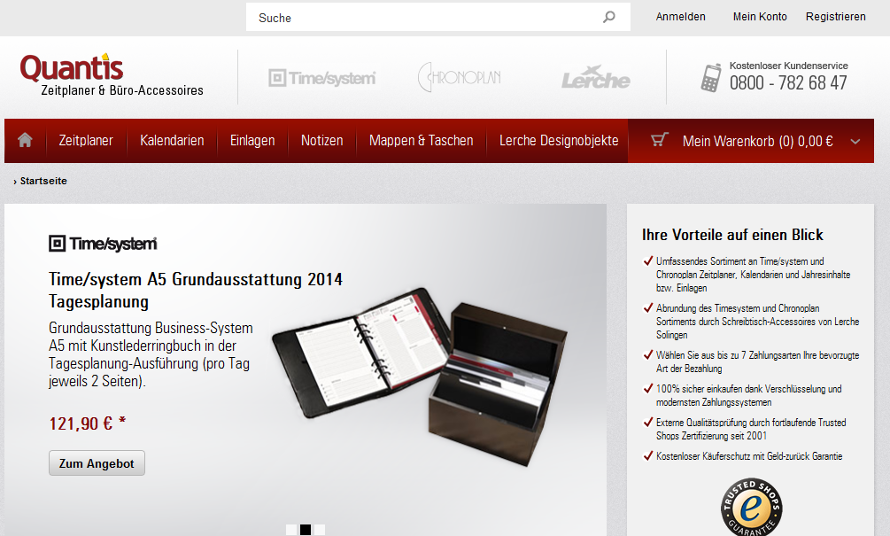Select the third banner slide indicator
This screenshot has height=536, width=890.
(x=320, y=530)
